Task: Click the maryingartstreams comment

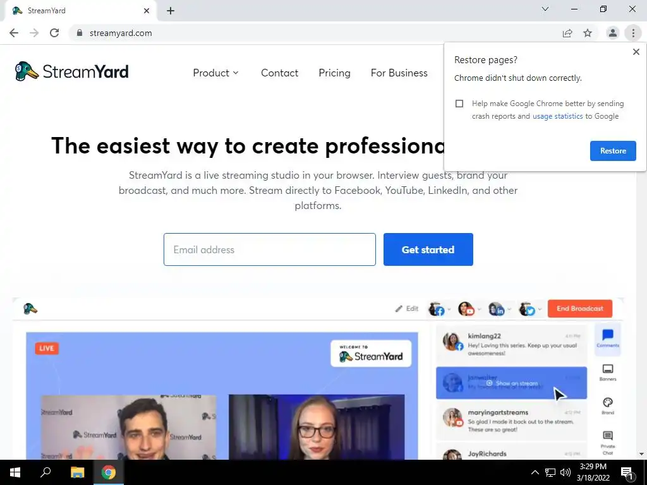Action: click(512, 421)
